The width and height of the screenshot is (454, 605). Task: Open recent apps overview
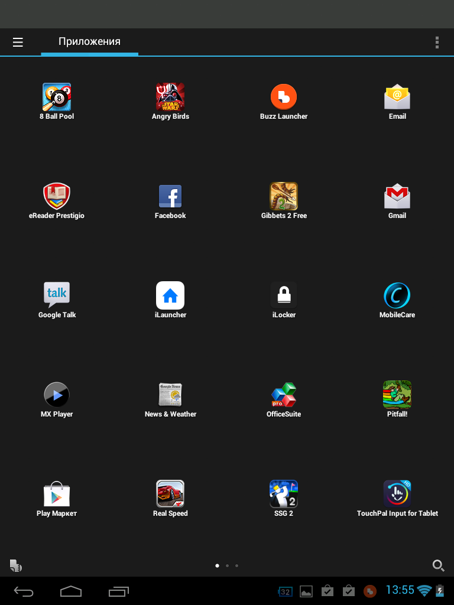click(118, 591)
